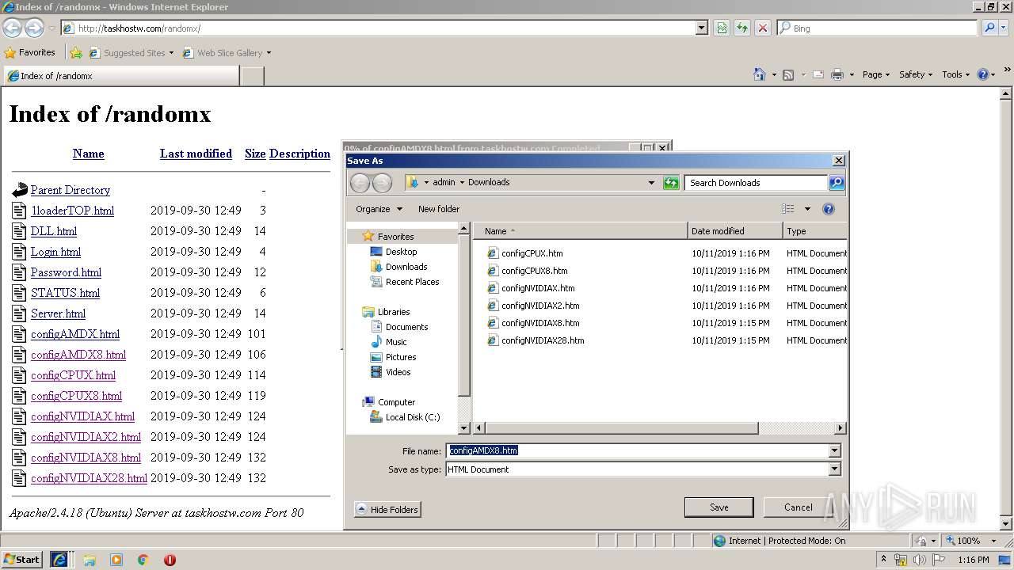Click the change view icon in Save As
The width and height of the screenshot is (1014, 570).
788,209
